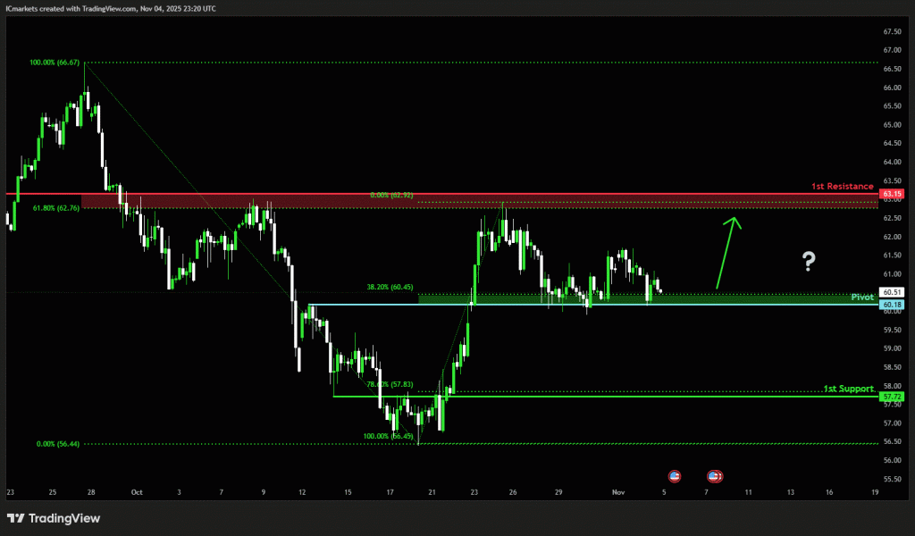Click the 1st Support label
Image resolution: width=915 pixels, height=536 pixels.
848,389
